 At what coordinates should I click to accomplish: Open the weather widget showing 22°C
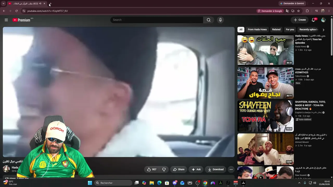point(10,183)
